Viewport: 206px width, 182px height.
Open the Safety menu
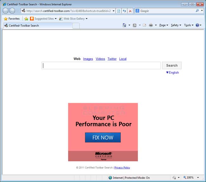[176, 25]
